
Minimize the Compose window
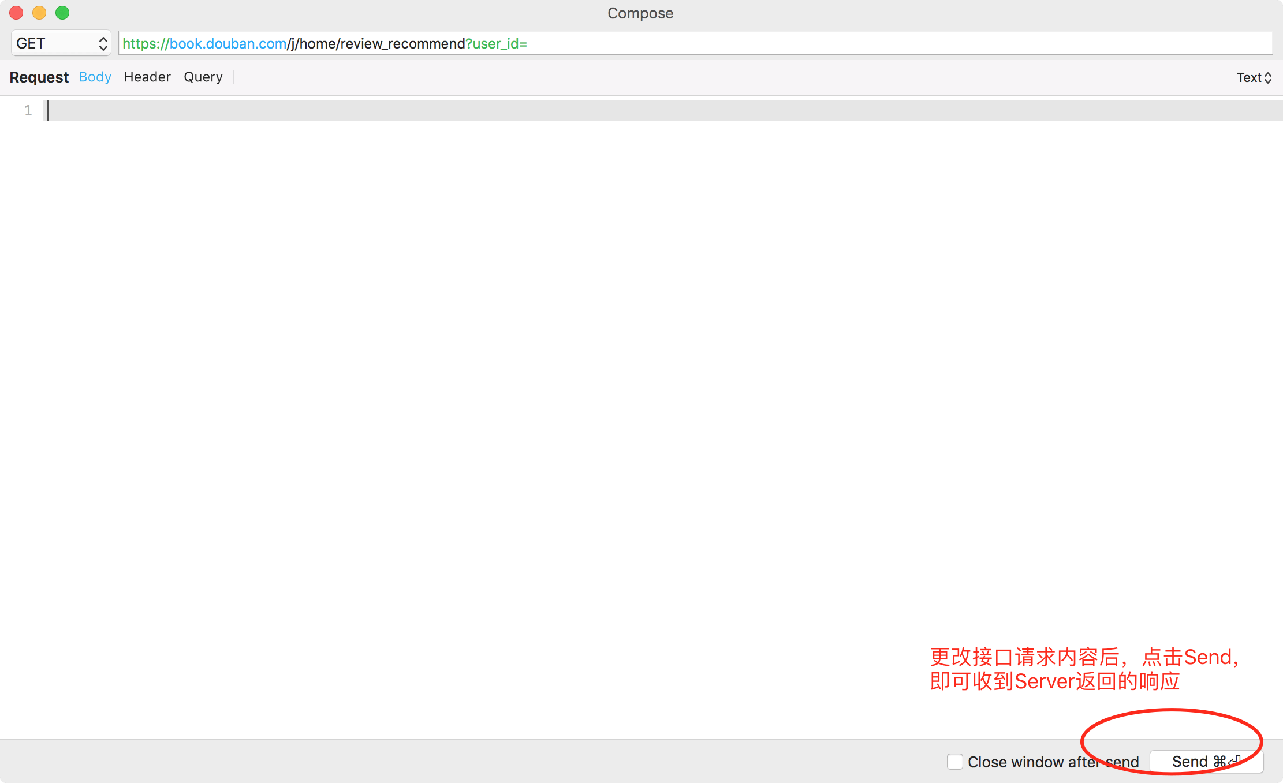(x=39, y=13)
